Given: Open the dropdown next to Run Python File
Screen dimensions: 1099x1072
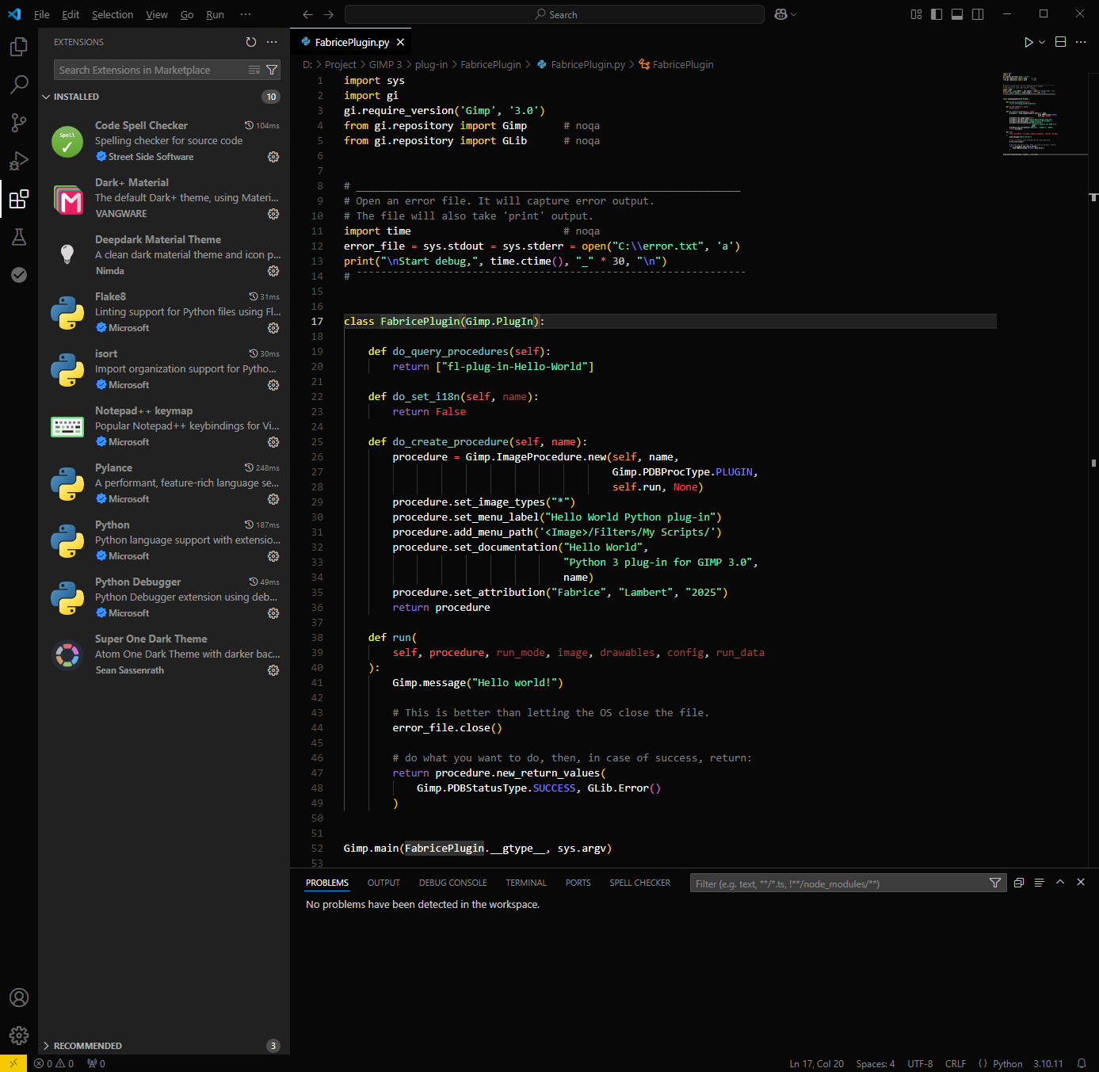Looking at the screenshot, I should click(1042, 42).
